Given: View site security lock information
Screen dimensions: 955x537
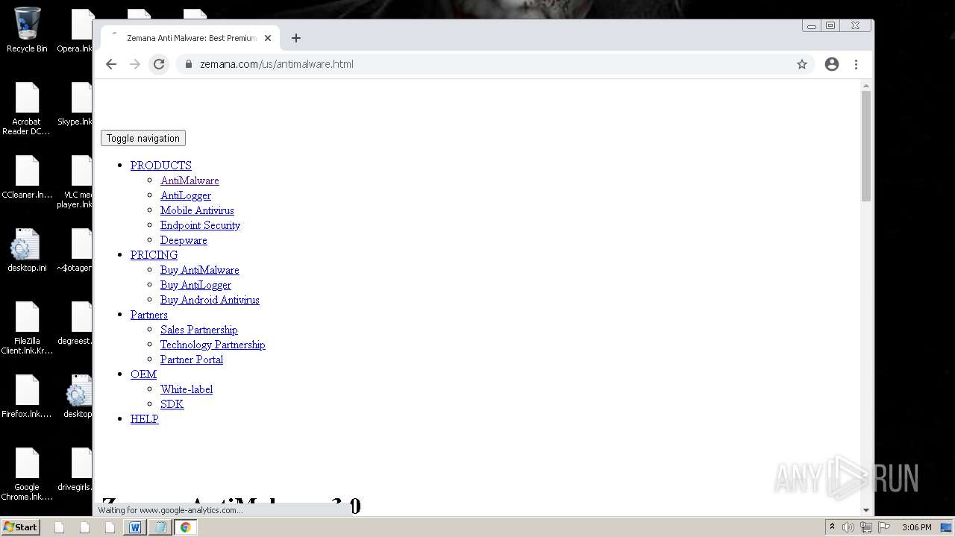Looking at the screenshot, I should coord(188,64).
